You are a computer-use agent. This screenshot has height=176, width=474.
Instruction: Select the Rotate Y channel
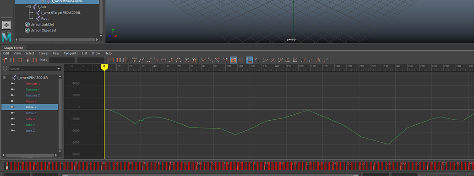coord(30,107)
